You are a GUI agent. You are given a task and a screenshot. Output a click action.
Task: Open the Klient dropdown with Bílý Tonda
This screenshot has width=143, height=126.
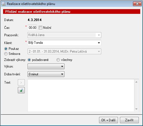tap(64, 43)
